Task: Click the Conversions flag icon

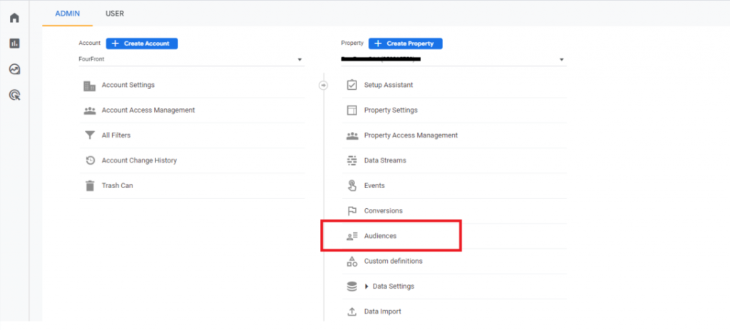Action: (352, 211)
